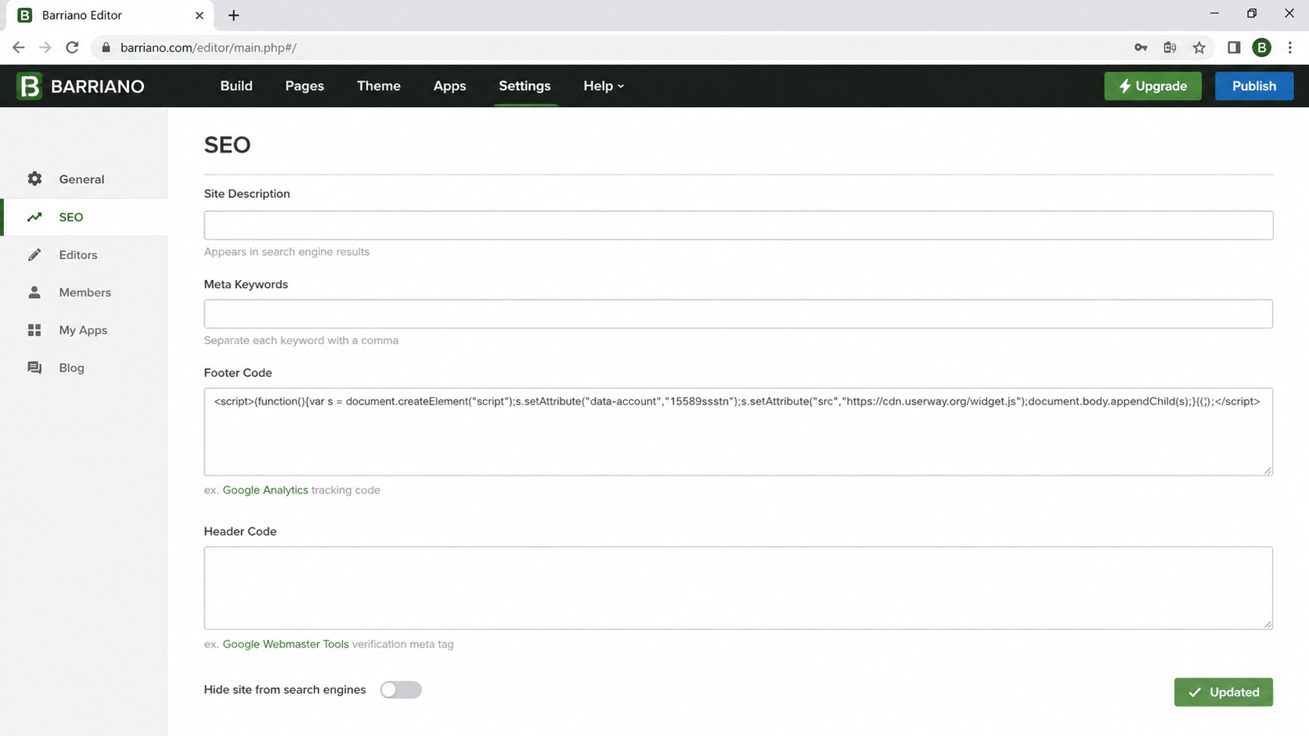Reload the page with refresh icon
The image size is (1309, 736).
coord(72,48)
